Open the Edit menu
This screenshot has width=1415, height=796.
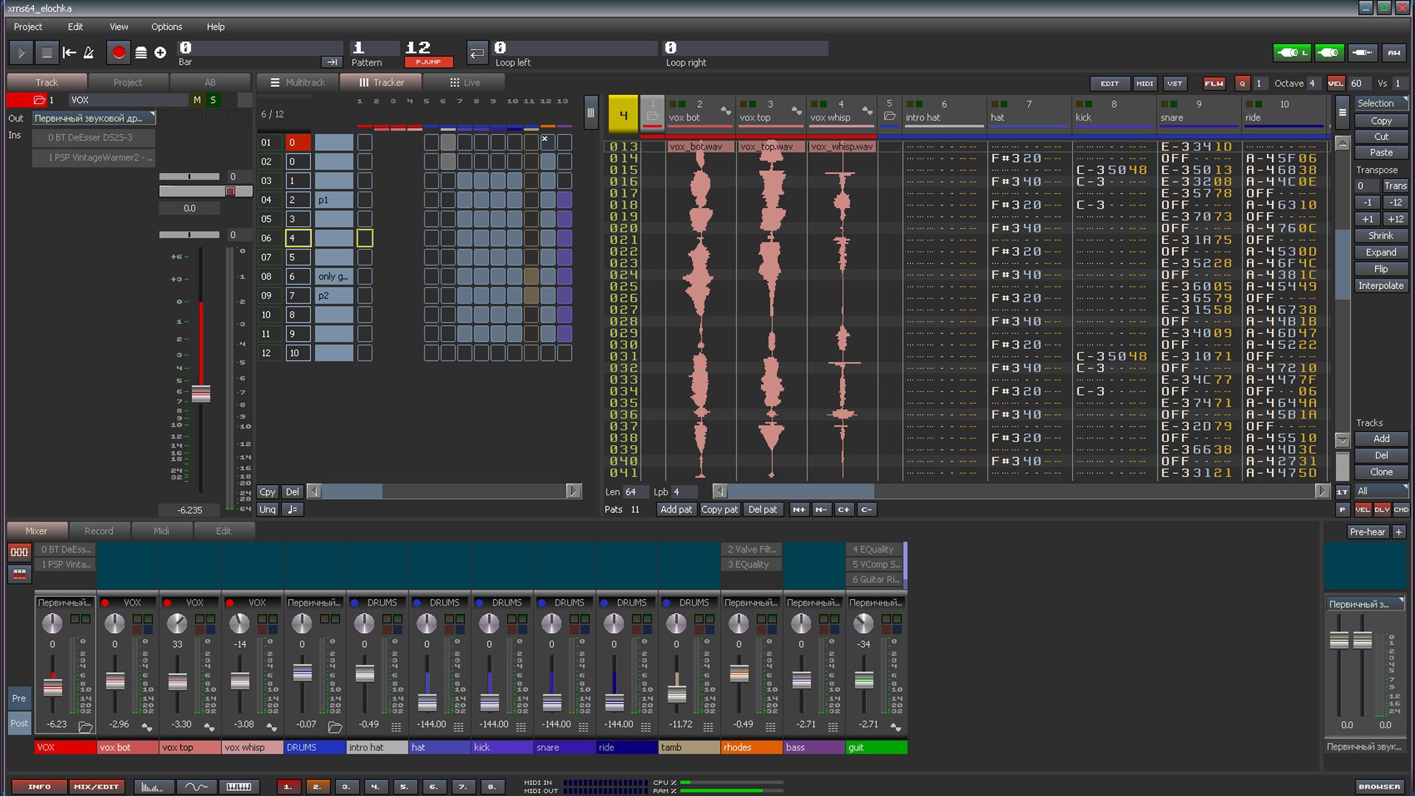75,27
